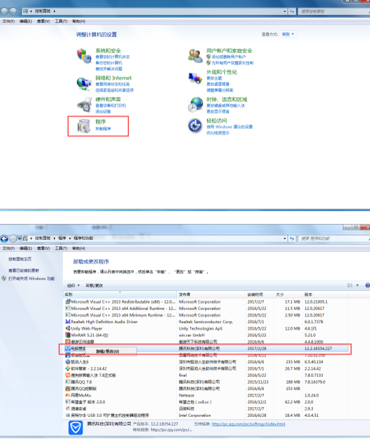Click the 系统和安全 shield icon
This screenshot has height=439, width=370.
click(x=84, y=55)
